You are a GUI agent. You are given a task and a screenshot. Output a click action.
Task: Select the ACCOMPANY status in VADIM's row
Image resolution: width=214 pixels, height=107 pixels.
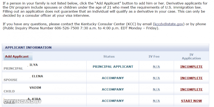[x=113, y=90]
